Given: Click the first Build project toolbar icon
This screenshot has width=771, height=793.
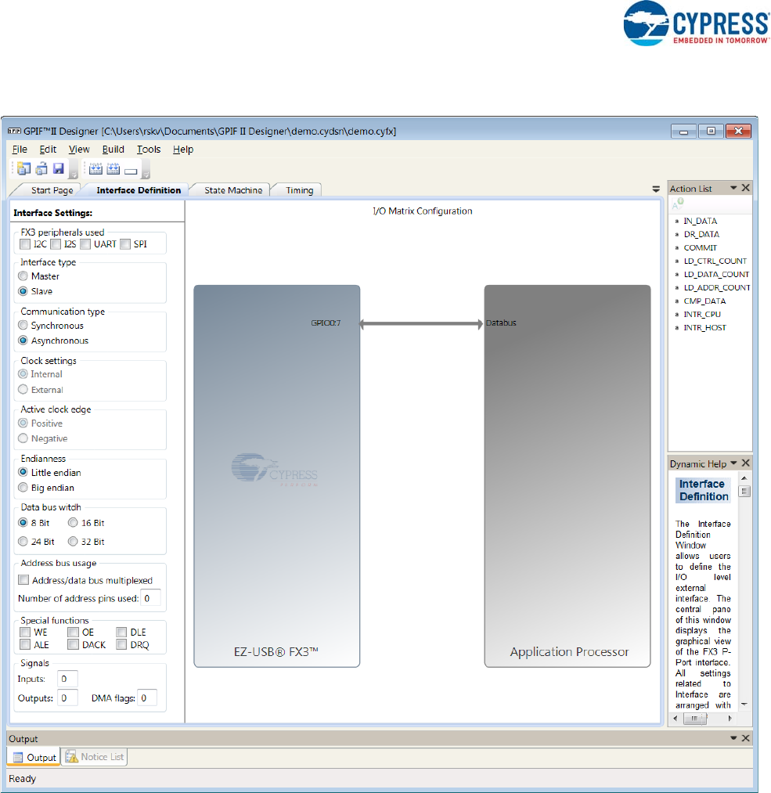Looking at the screenshot, I should 95,168.
